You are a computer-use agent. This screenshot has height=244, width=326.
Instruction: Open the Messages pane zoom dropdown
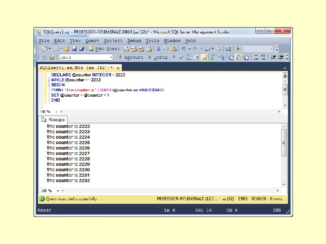57,191
